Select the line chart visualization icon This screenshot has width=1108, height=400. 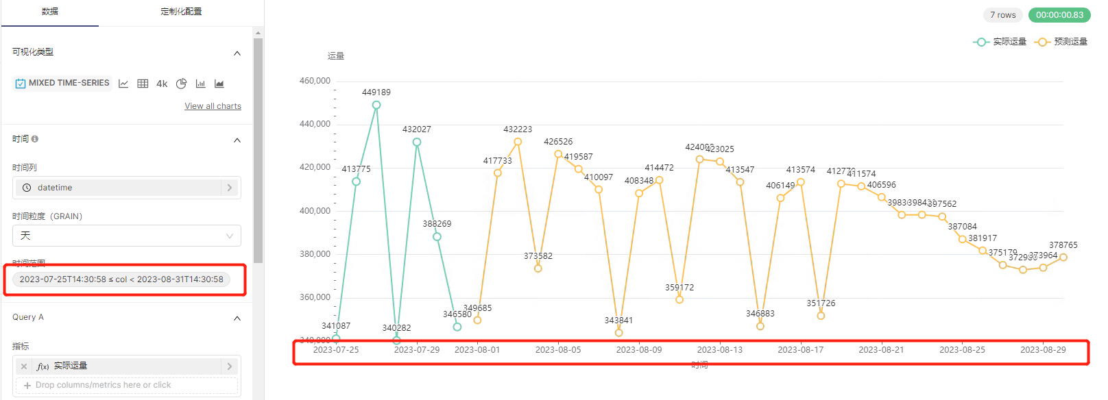tap(123, 84)
